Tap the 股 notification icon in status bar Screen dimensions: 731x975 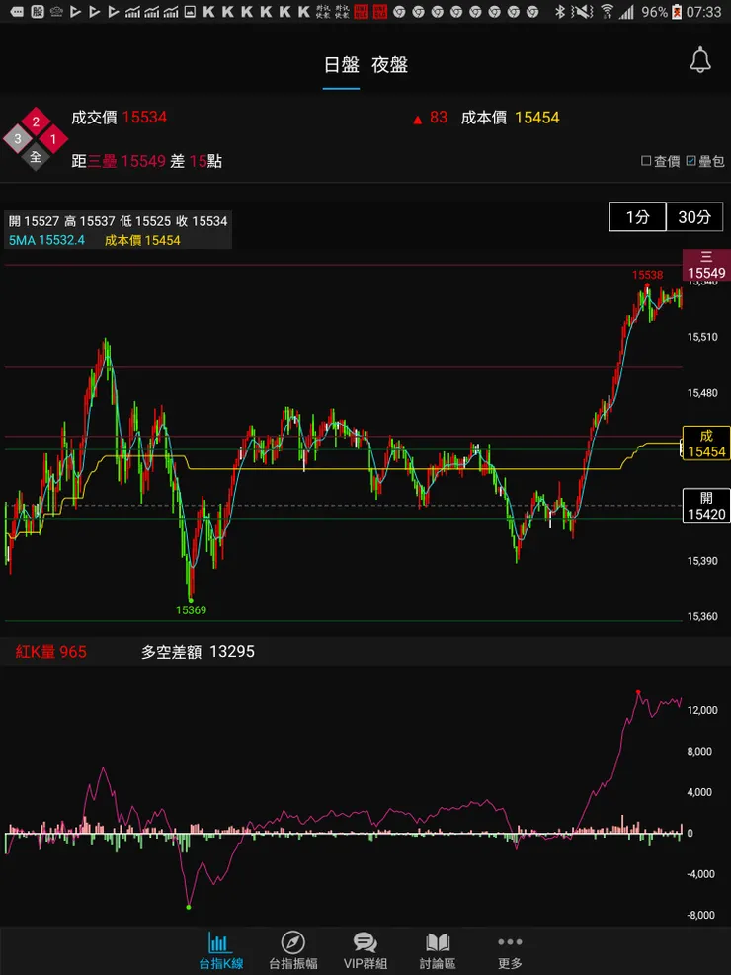38,11
